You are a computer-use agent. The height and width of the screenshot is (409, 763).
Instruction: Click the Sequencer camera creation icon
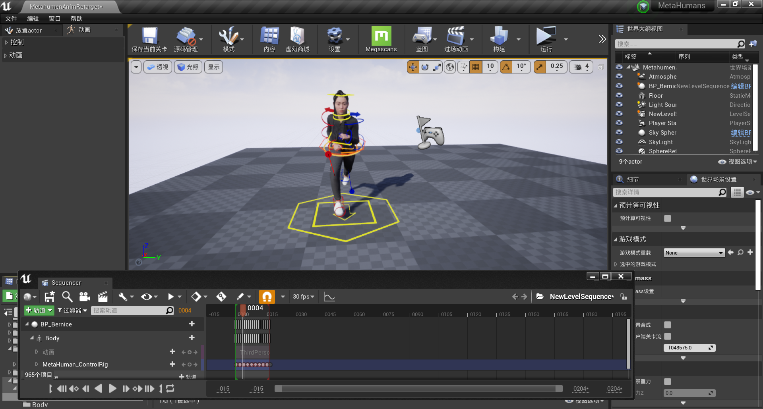[x=85, y=297]
